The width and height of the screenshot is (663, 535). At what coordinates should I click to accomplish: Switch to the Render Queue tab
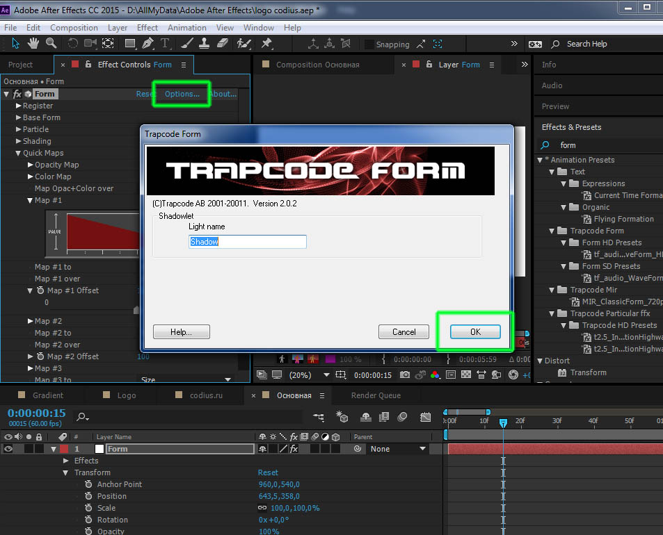click(376, 395)
